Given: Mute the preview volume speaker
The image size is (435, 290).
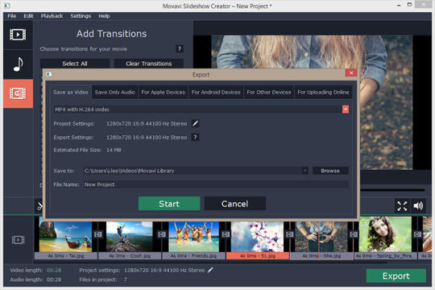Looking at the screenshot, I should (418, 206).
